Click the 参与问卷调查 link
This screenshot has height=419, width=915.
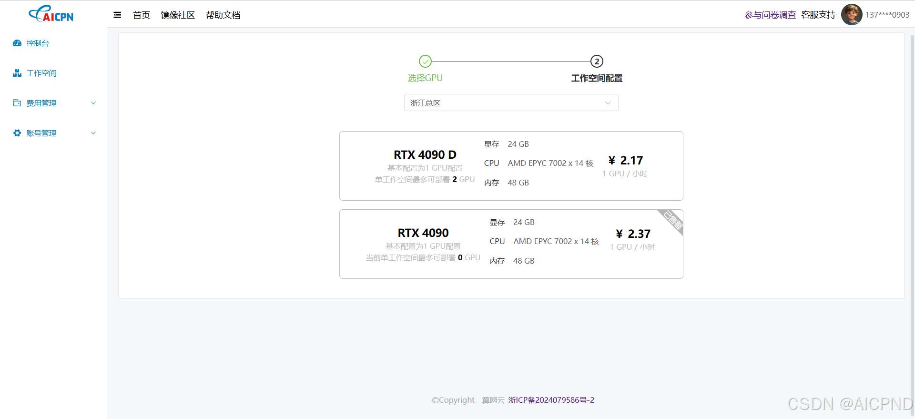[x=770, y=15]
